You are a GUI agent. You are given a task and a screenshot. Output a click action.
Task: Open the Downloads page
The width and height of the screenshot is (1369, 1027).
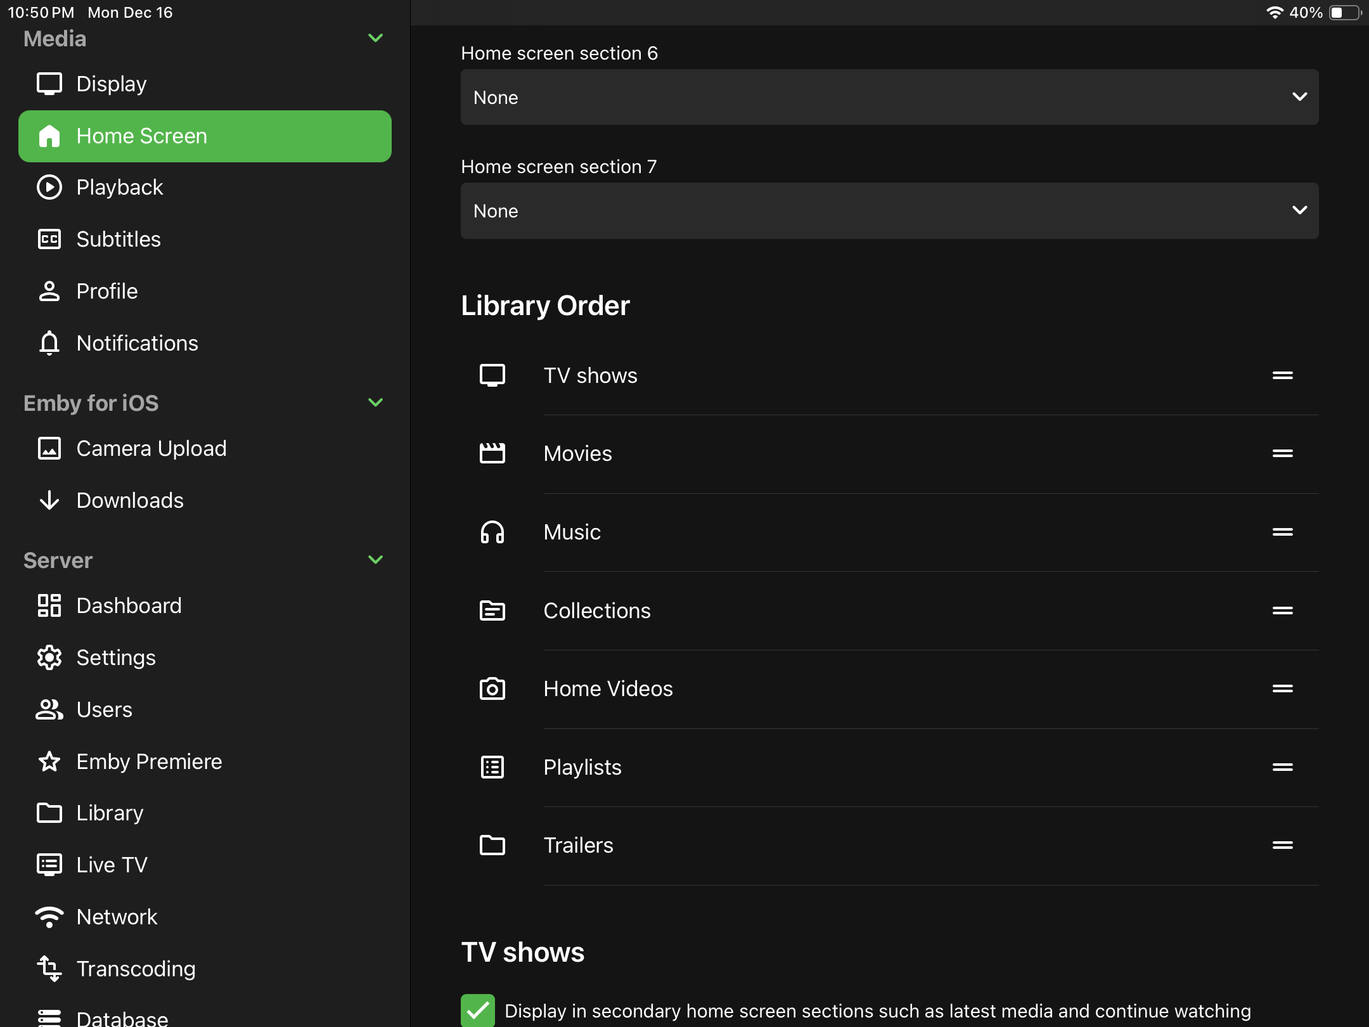click(x=129, y=500)
